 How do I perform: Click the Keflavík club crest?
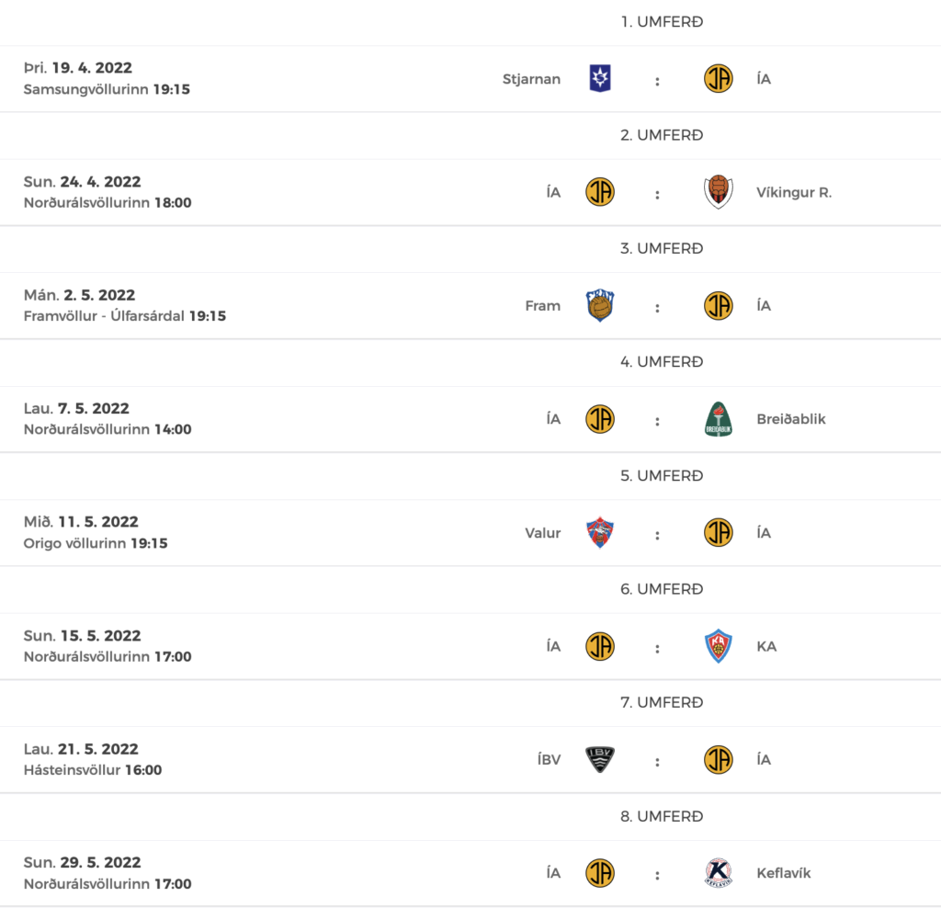tap(718, 872)
